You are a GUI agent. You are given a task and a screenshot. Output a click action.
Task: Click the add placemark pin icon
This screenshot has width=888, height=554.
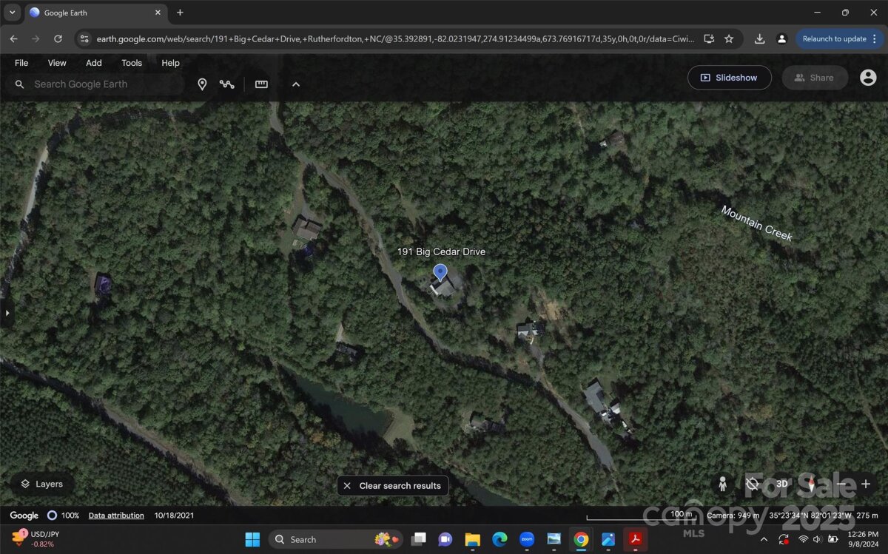pos(202,84)
